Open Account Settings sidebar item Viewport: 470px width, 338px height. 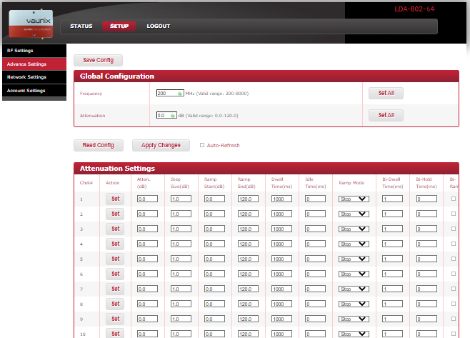point(26,91)
